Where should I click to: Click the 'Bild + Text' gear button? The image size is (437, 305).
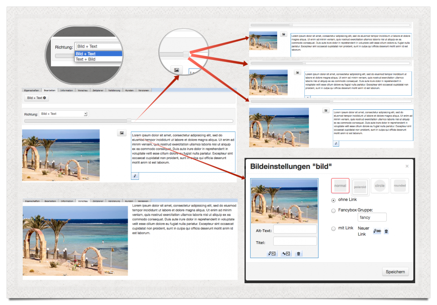[37, 98]
